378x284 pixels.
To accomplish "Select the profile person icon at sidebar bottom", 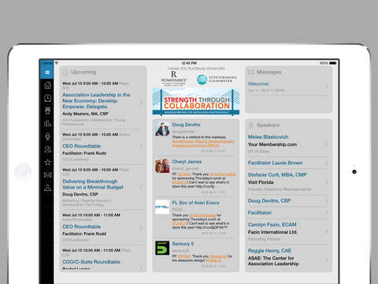I will click(x=47, y=188).
